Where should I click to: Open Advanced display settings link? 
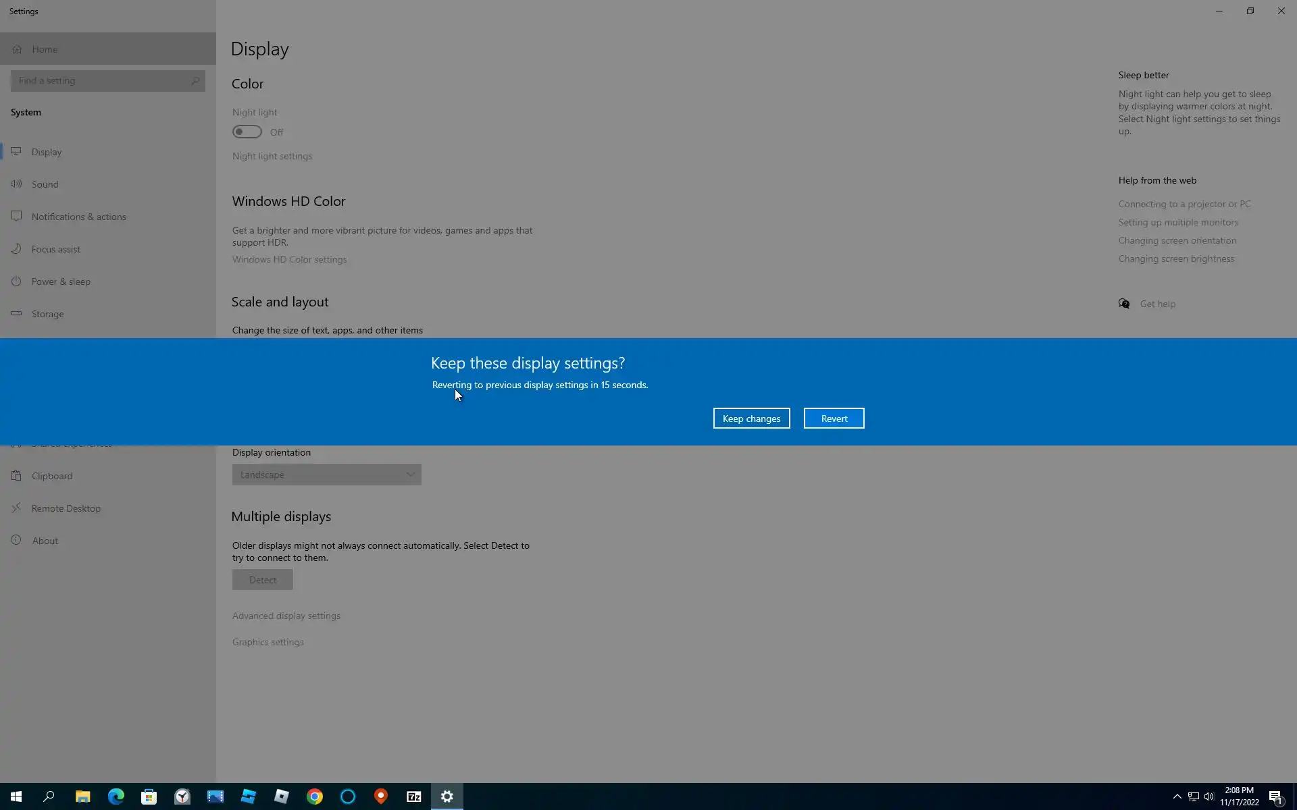click(286, 616)
